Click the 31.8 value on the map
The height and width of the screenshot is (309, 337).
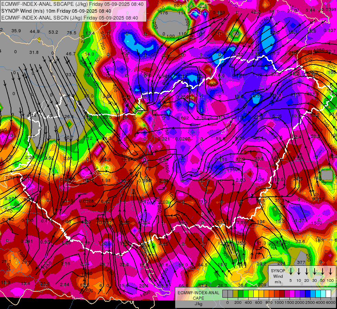point(34,52)
